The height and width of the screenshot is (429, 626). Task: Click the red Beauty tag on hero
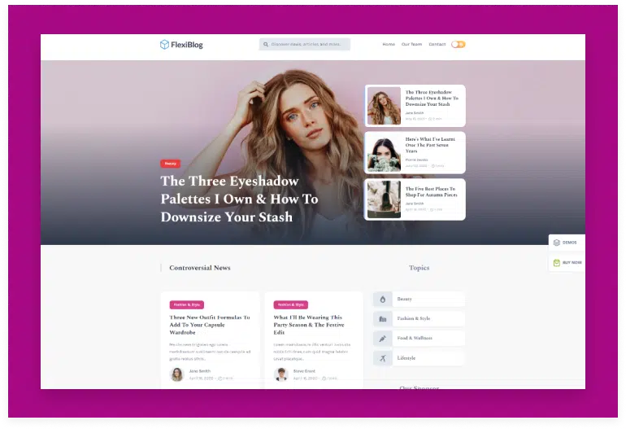pyautogui.click(x=171, y=164)
